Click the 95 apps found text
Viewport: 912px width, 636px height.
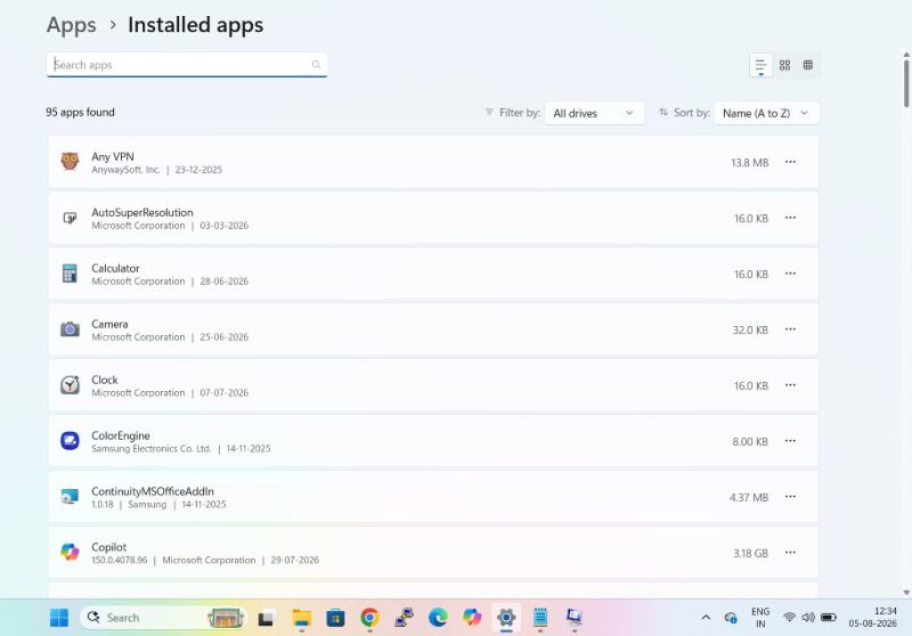[x=80, y=112]
